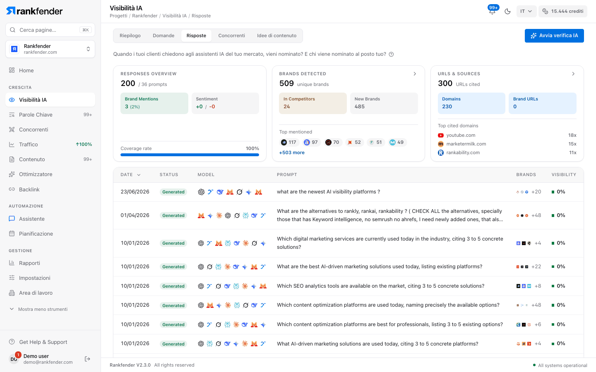Viewport: 596px width, 372px height.
Task: Sort table by DATE column chevron
Action: click(x=139, y=175)
